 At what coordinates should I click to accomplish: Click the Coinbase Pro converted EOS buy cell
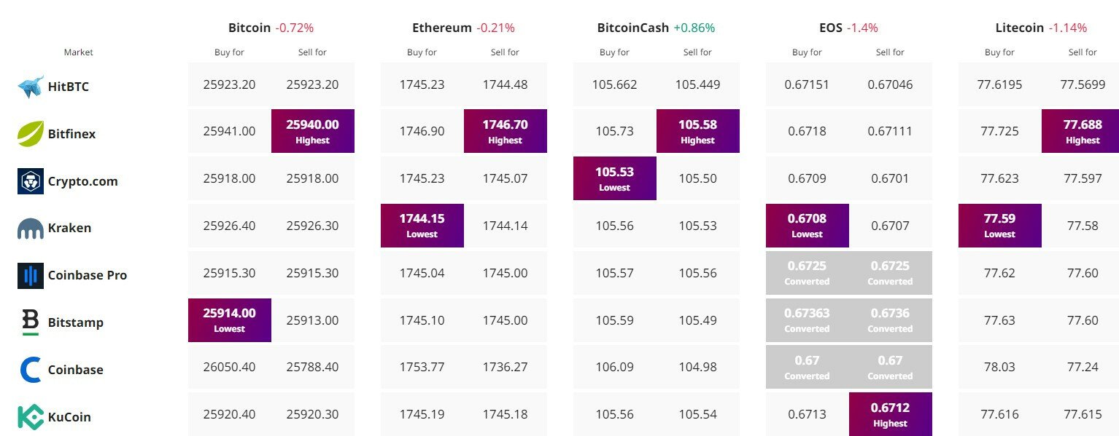[x=808, y=273]
